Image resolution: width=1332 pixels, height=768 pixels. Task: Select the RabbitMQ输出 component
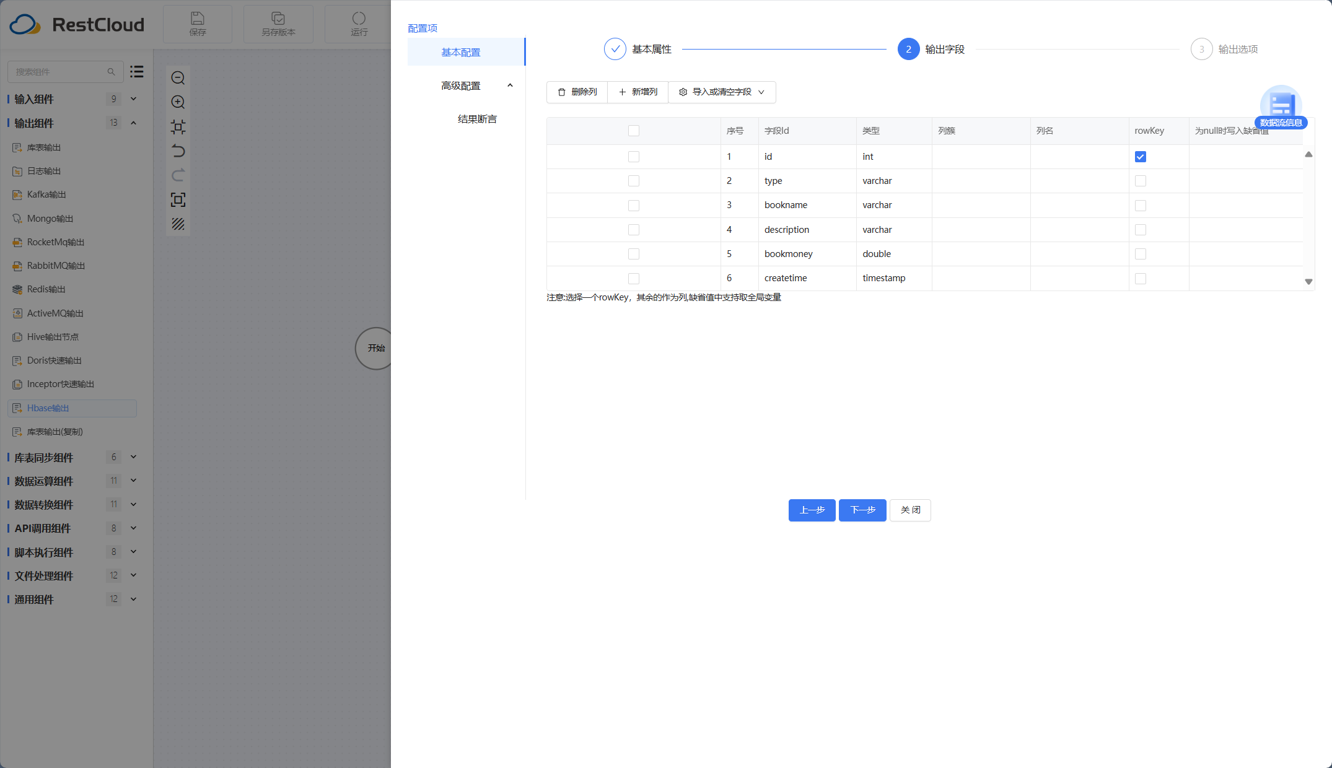pyautogui.click(x=72, y=266)
